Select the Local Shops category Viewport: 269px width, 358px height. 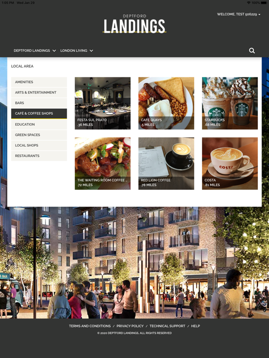pyautogui.click(x=39, y=145)
